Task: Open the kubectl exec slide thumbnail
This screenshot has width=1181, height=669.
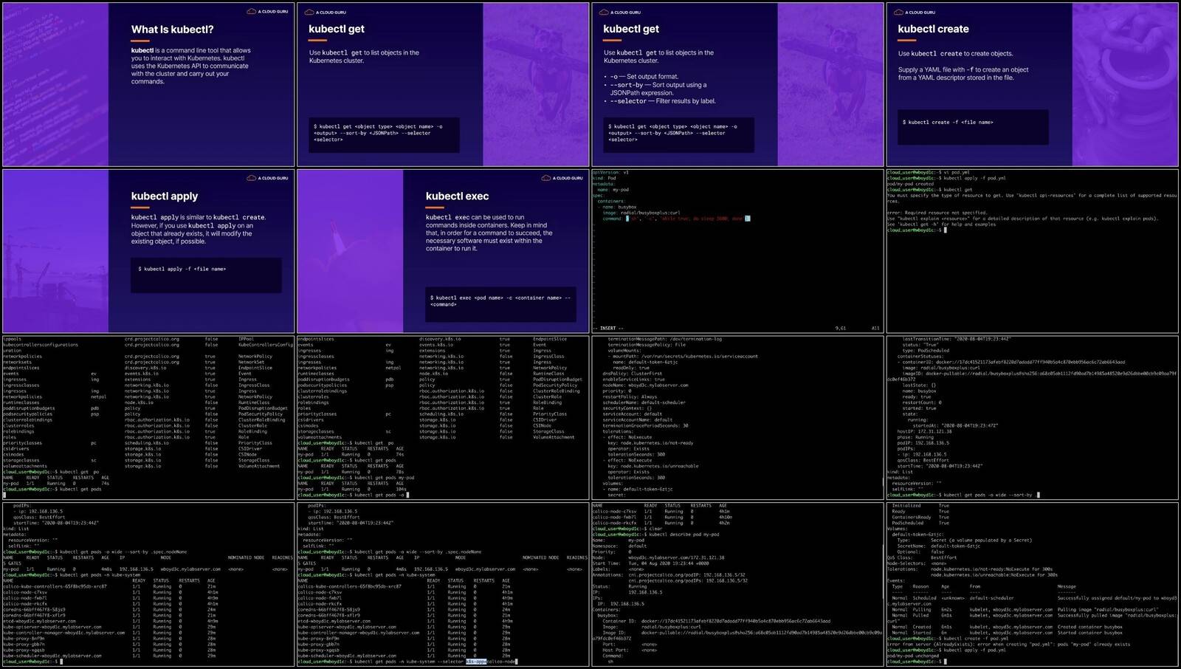Action: click(x=443, y=251)
